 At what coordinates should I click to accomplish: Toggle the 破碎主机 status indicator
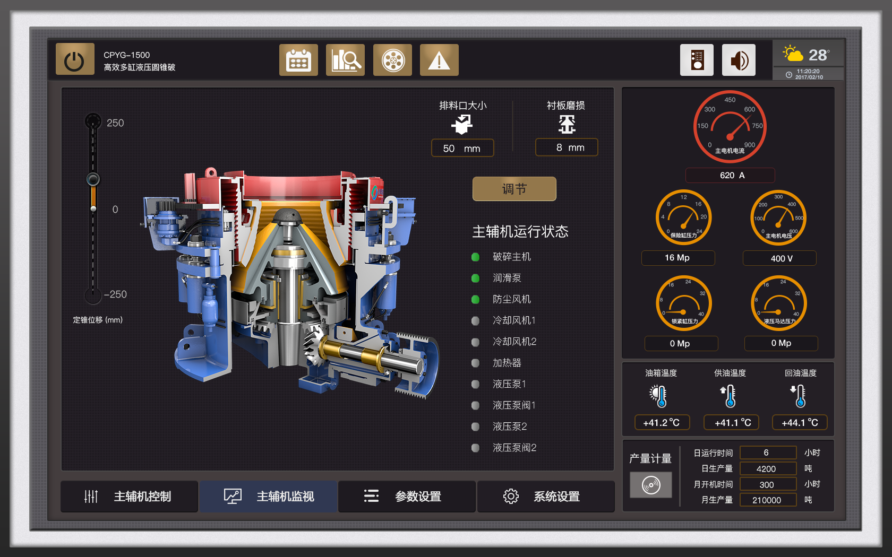point(476,257)
